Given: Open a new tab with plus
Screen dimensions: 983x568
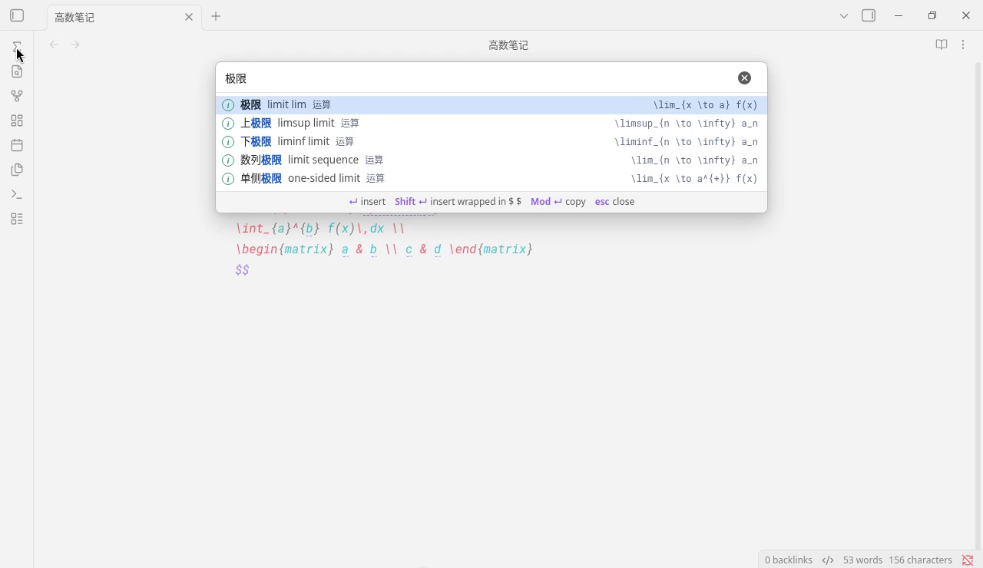Looking at the screenshot, I should pos(216,16).
